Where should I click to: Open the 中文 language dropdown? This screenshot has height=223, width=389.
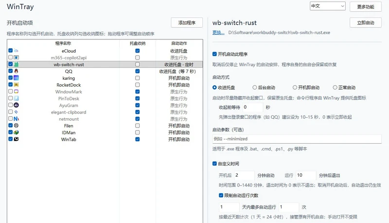point(327,6)
